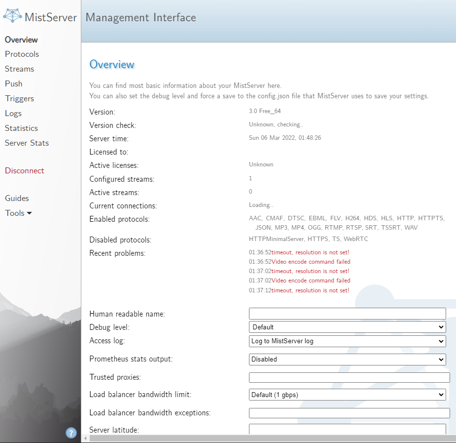Click the Trusted proxies input field
This screenshot has width=456, height=443.
point(349,377)
